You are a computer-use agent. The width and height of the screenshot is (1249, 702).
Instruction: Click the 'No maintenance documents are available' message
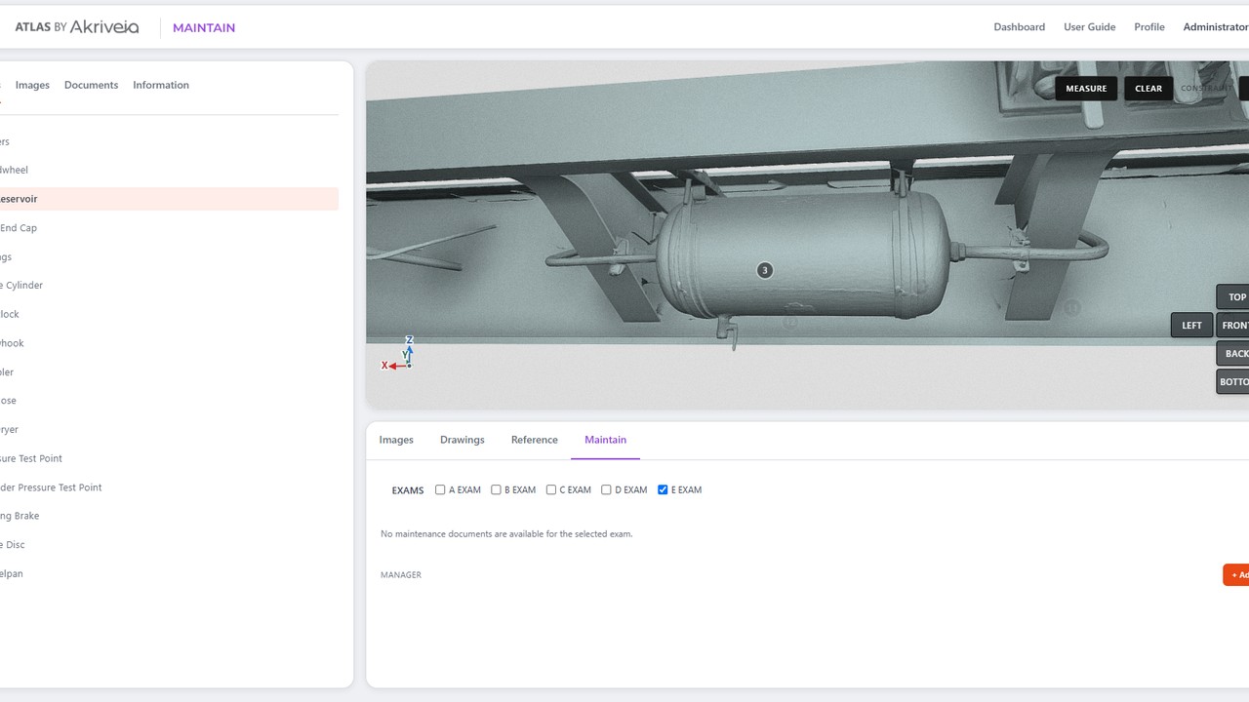pos(506,534)
